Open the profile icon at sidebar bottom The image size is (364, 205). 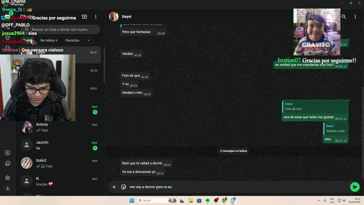coord(8,188)
